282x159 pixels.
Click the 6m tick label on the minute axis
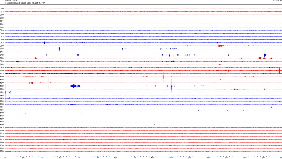61,158
